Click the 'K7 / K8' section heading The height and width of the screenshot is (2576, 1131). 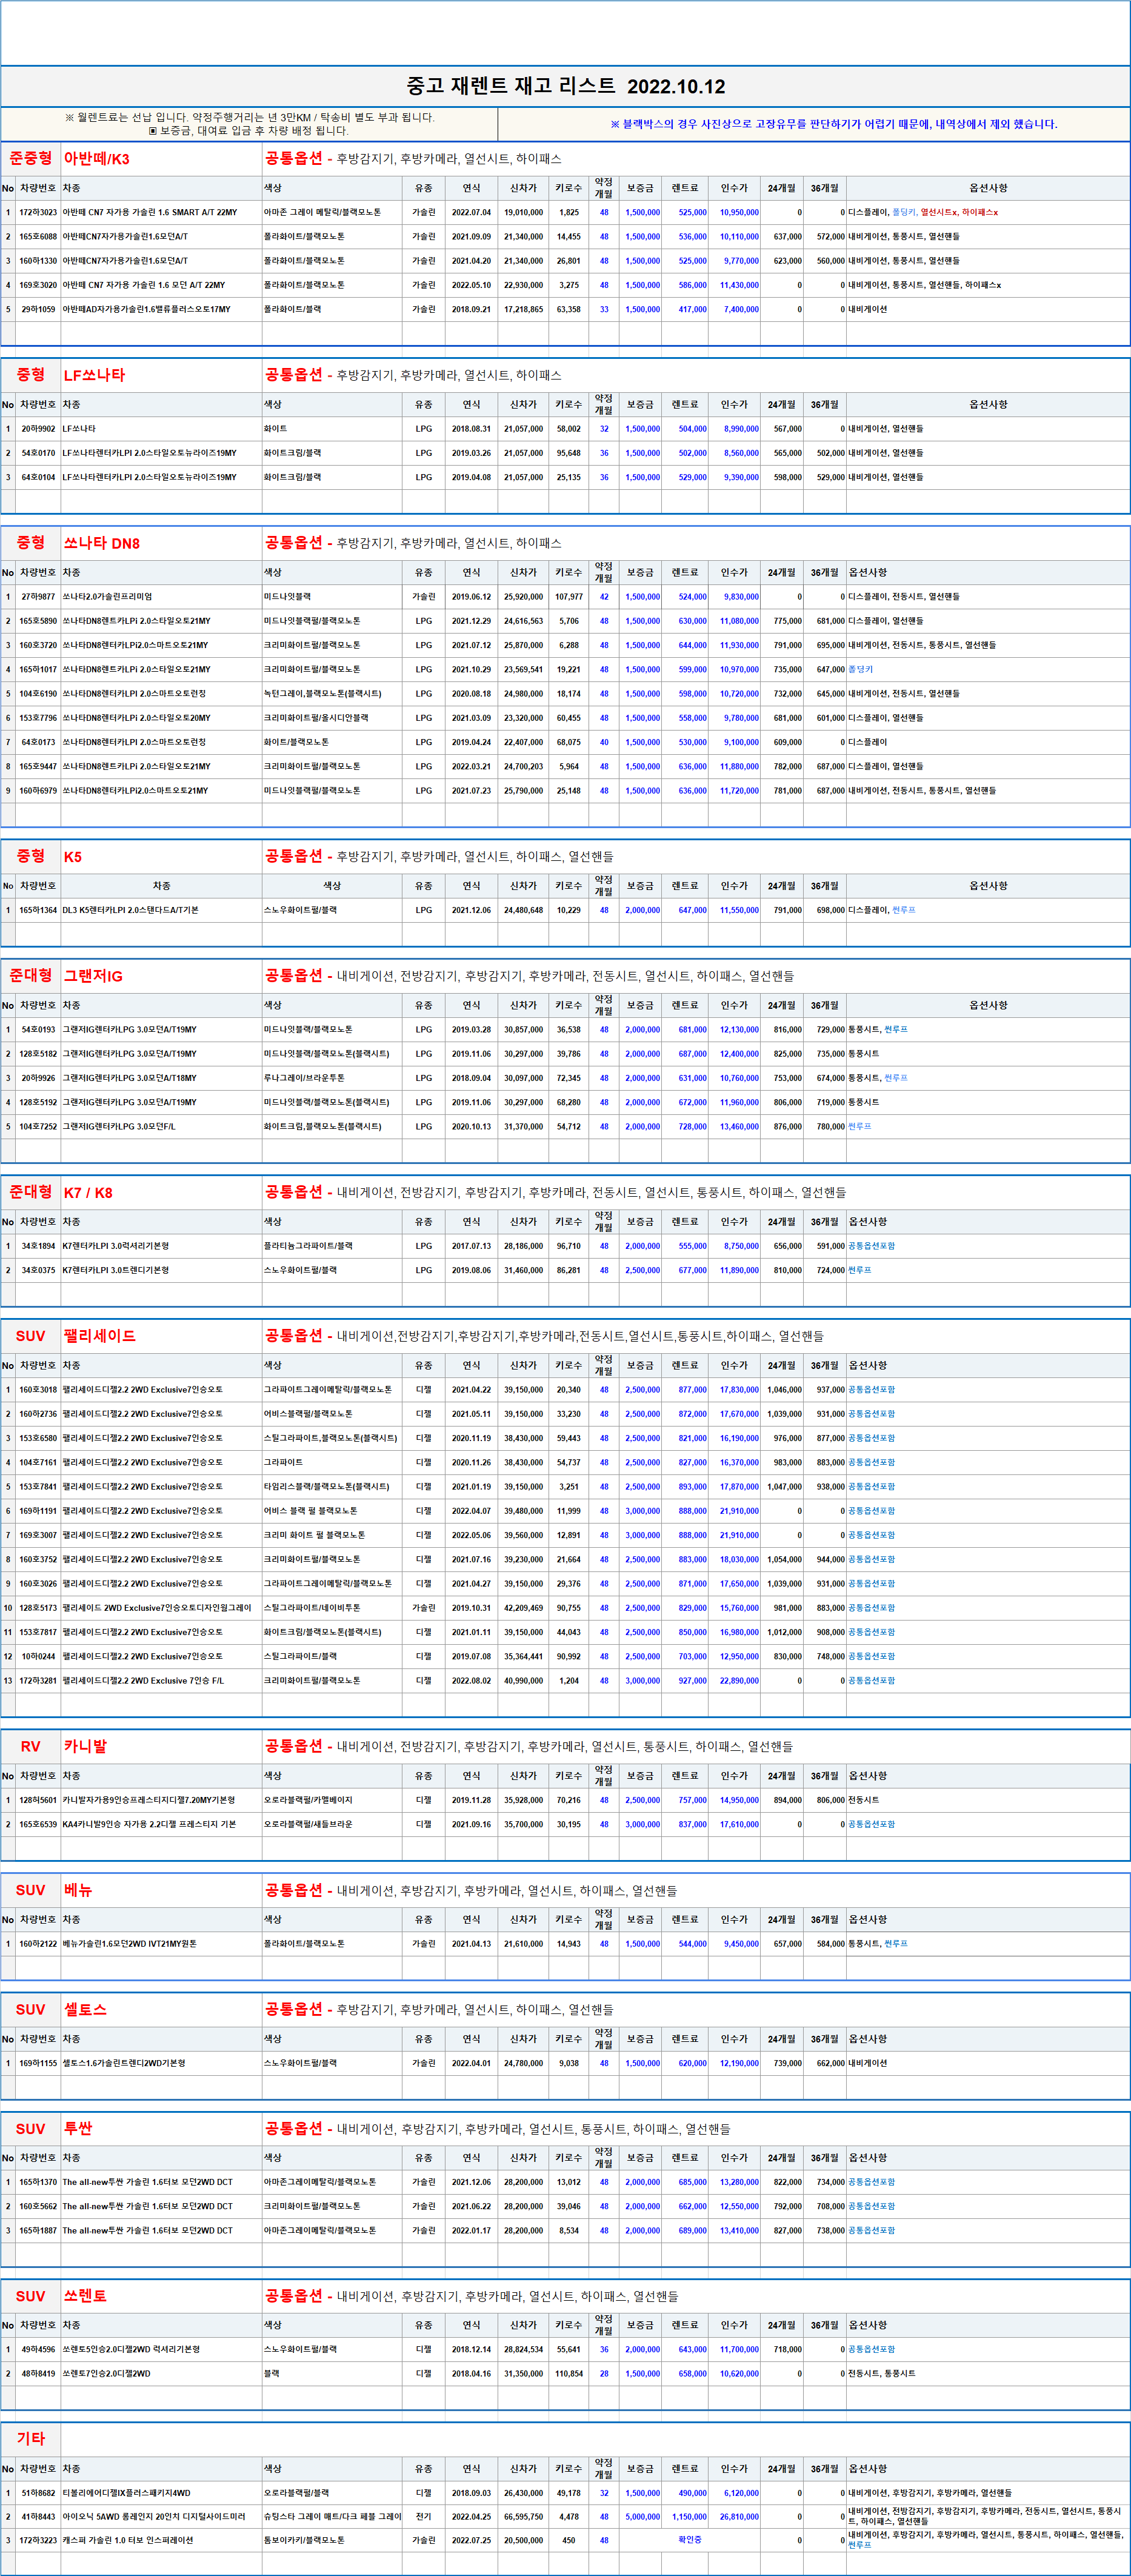pyautogui.click(x=88, y=1192)
